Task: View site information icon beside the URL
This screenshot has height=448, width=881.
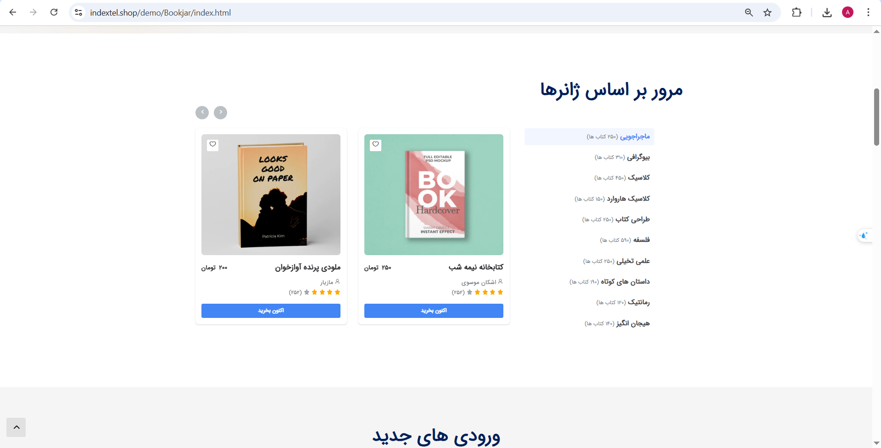Action: (79, 12)
